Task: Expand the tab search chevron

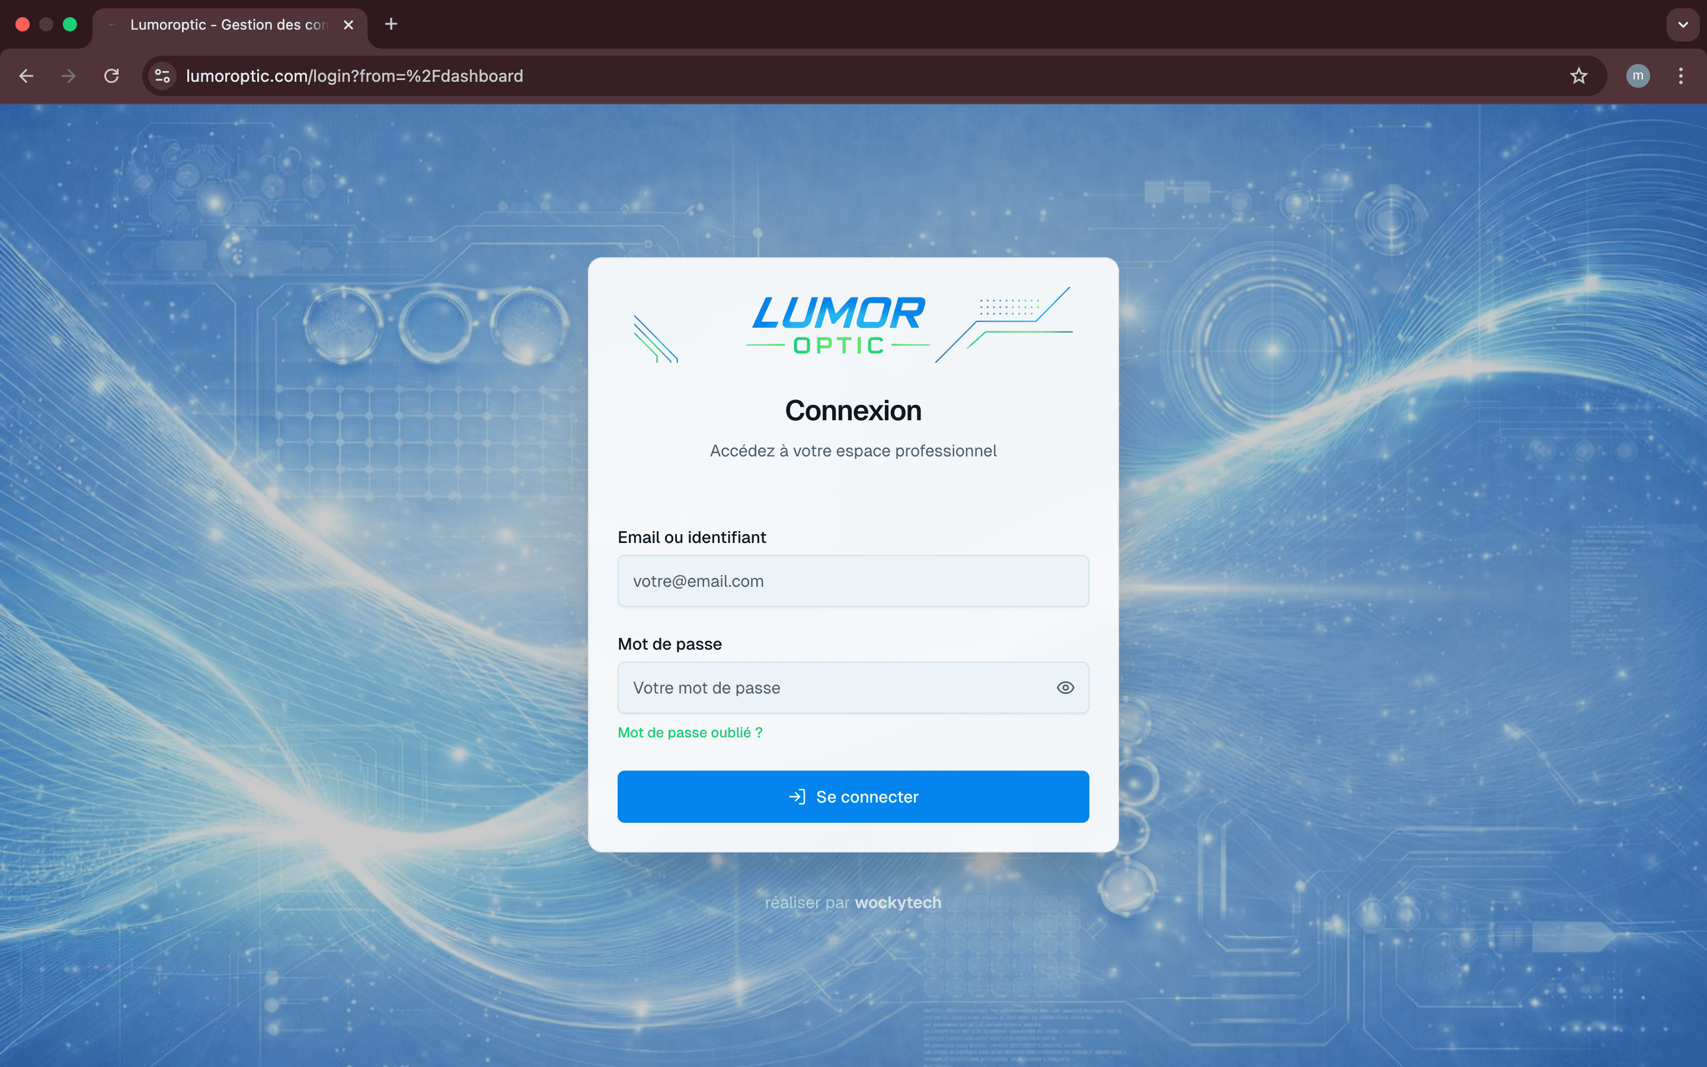Action: coord(1683,25)
